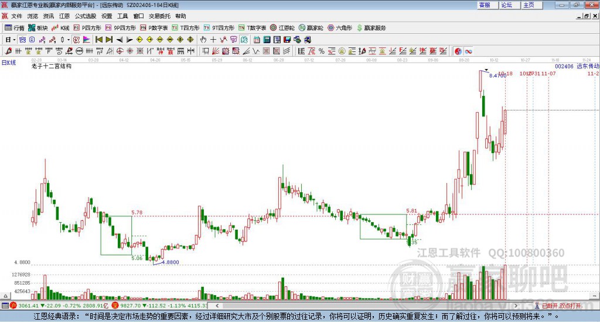Open the 9P四方形 tool
The width and height of the screenshot is (600, 322).
(121, 28)
